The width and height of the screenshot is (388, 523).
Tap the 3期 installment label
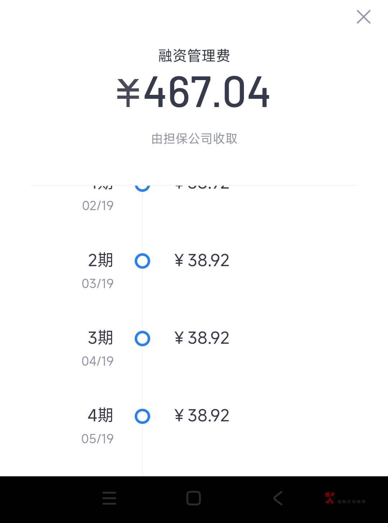(x=100, y=338)
